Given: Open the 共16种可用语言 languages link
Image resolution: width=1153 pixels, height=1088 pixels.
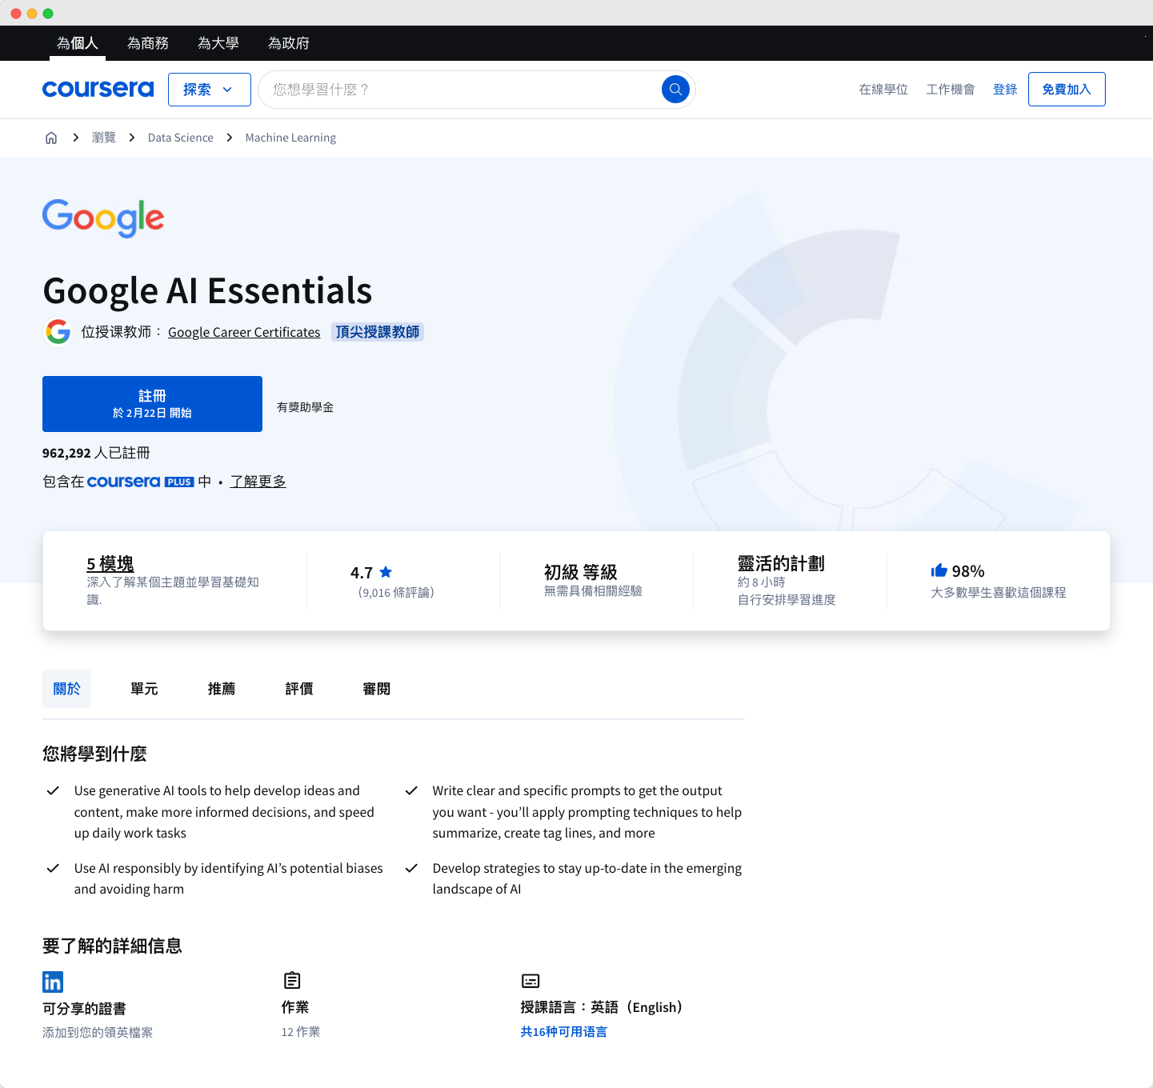Looking at the screenshot, I should (563, 1031).
